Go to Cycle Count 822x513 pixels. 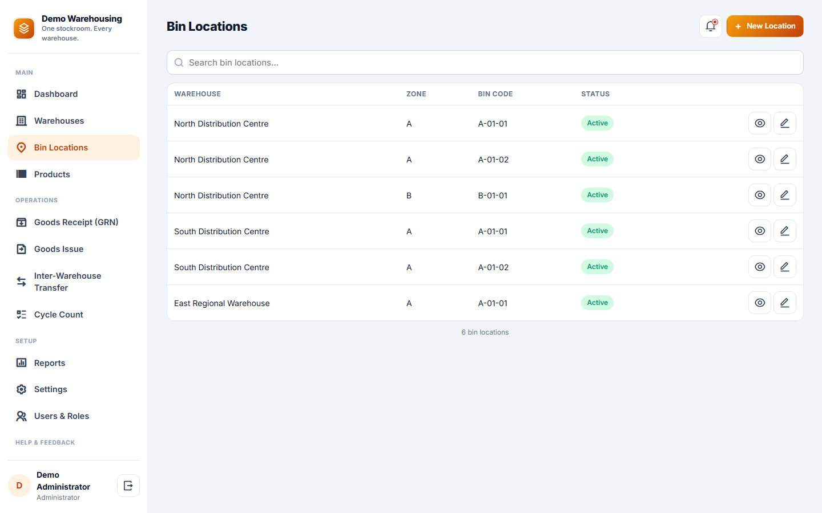point(74,315)
